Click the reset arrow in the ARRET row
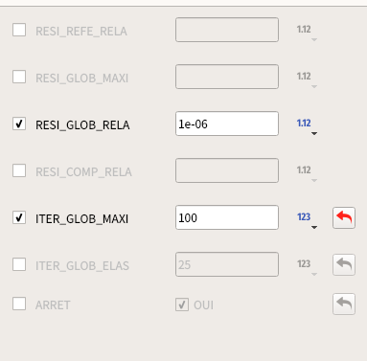This screenshot has width=367, height=361. [x=344, y=304]
